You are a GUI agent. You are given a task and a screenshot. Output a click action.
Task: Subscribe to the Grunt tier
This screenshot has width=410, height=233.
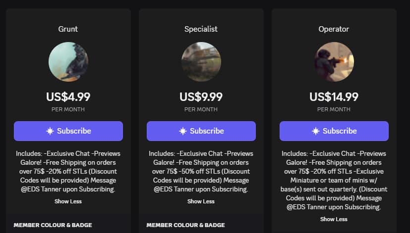click(x=68, y=131)
